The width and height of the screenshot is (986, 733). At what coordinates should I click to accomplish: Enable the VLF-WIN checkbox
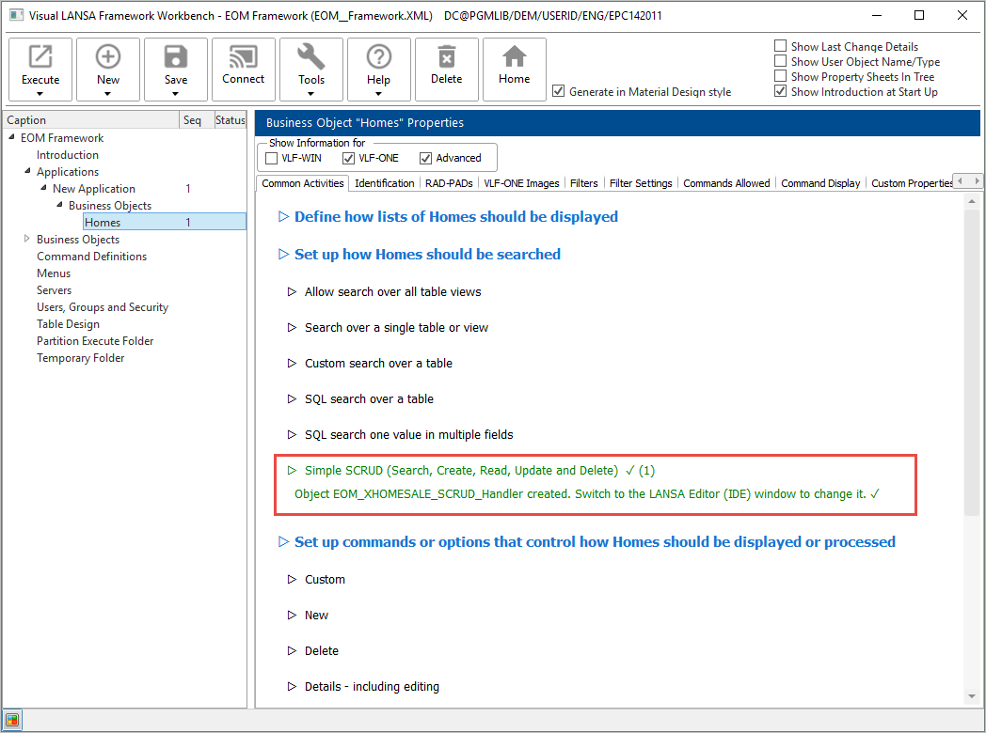point(272,158)
